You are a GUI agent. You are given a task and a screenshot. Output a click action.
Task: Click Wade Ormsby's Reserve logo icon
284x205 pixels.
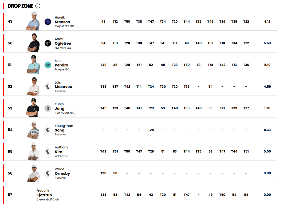point(48,173)
